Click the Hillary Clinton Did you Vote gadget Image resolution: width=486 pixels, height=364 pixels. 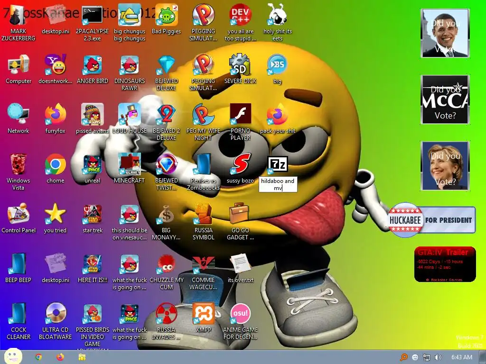pyautogui.click(x=445, y=166)
